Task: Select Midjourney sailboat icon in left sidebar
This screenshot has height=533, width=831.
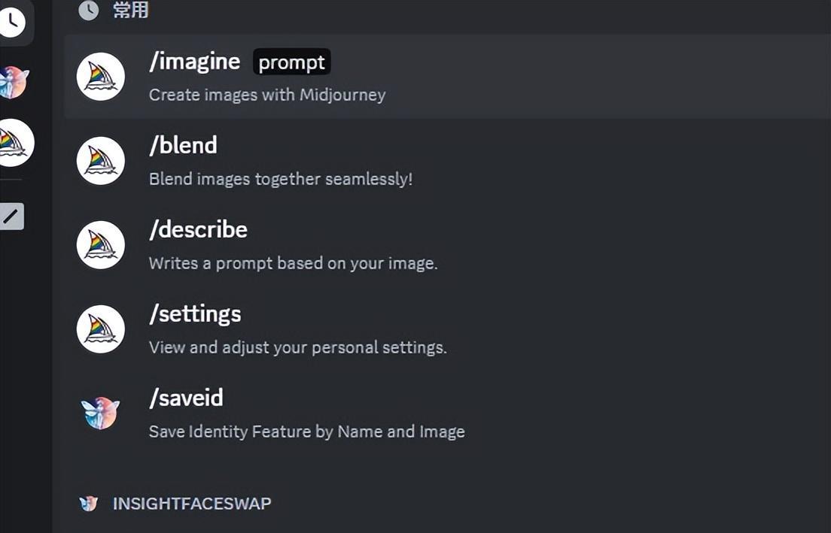Action: coord(15,142)
